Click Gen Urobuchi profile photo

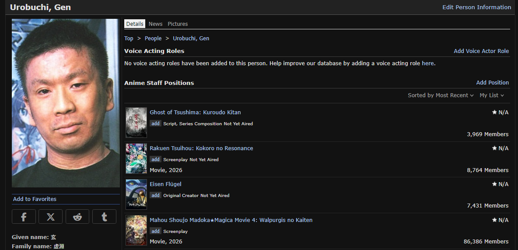(66, 103)
